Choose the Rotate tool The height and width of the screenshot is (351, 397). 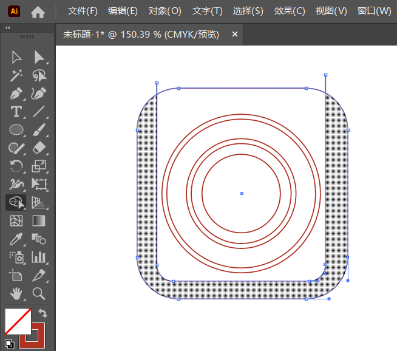click(16, 166)
